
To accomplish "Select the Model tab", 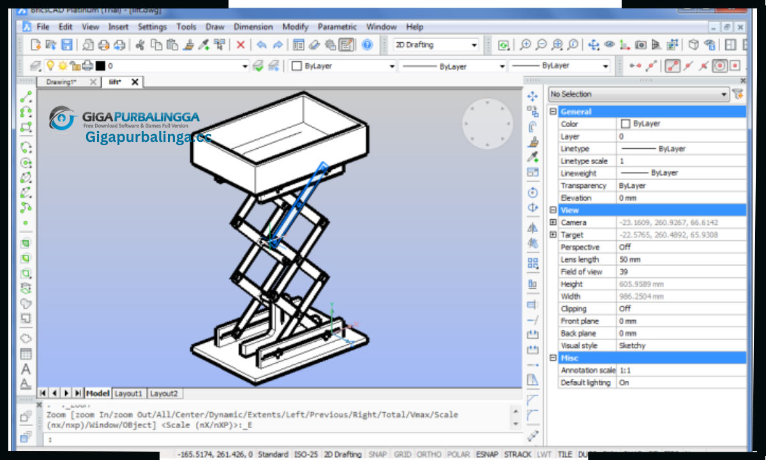I will pyautogui.click(x=98, y=394).
